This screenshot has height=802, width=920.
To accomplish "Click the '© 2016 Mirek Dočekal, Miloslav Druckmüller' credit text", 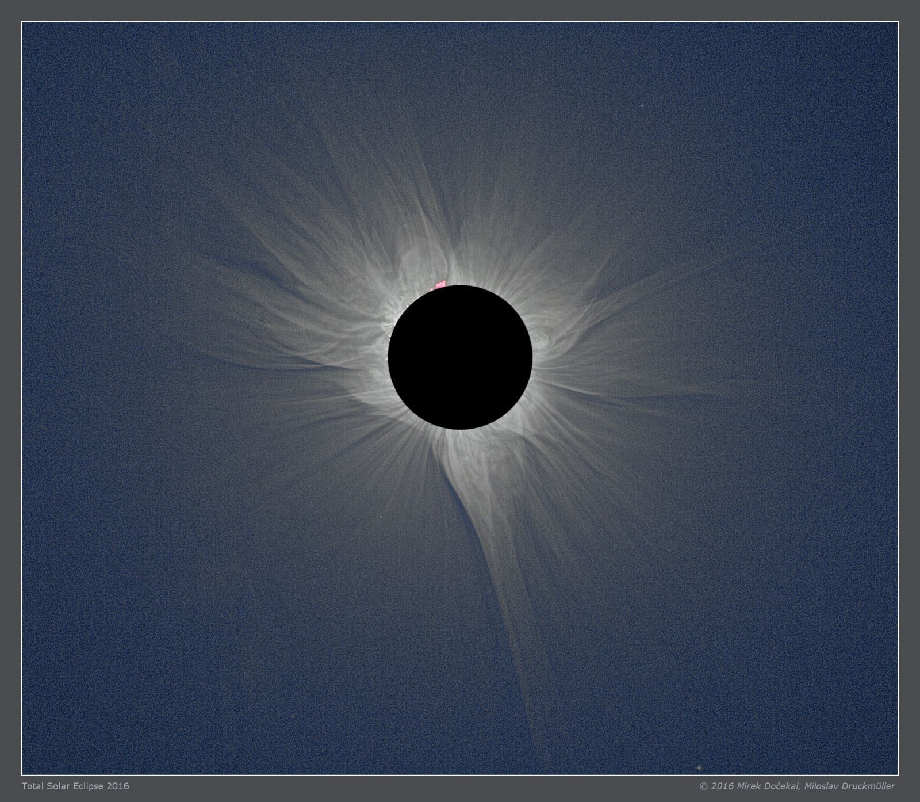I will (x=797, y=786).
